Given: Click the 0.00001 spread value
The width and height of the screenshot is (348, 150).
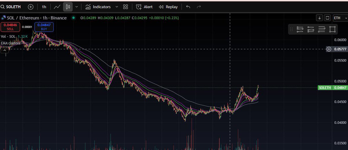Looking at the screenshot, I should click(27, 27).
